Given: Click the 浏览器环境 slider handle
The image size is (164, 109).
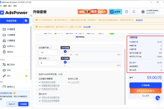Looking at the screenshot, I should point(65,52).
